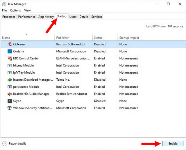Select the Realtek HD Audio Manager entry
The image size is (186, 150).
31,94
